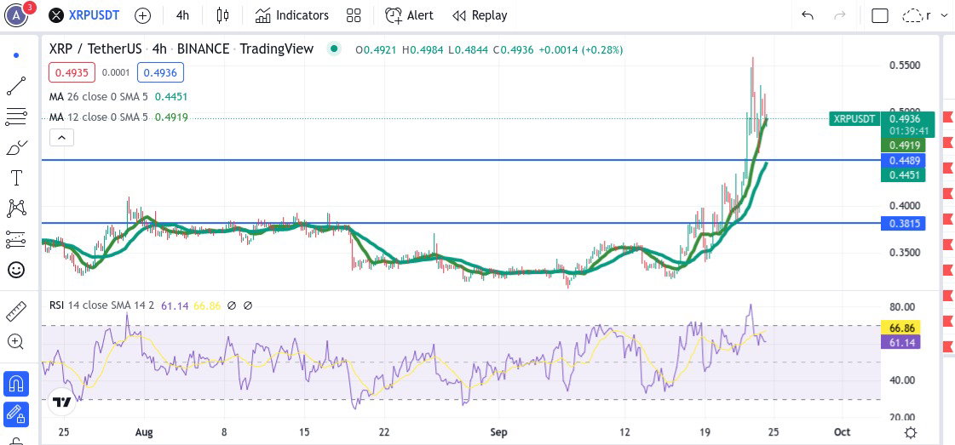Viewport: 955px width, 445px height.
Task: Open chart settings gear icon
Action: (x=911, y=432)
